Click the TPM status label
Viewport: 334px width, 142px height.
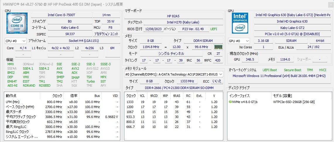(x=310, y=70)
